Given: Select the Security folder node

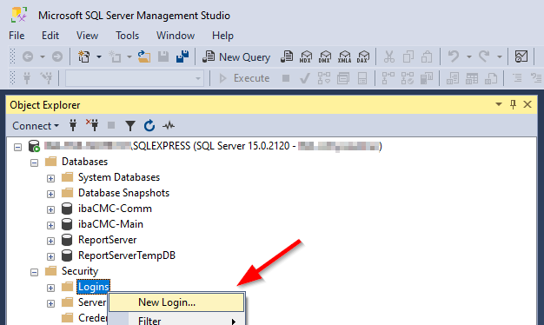Looking at the screenshot, I should coord(80,271).
